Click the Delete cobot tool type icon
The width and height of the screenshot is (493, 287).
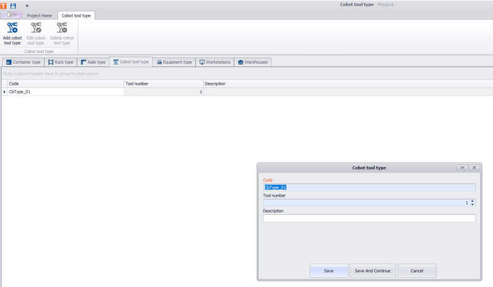tap(62, 28)
